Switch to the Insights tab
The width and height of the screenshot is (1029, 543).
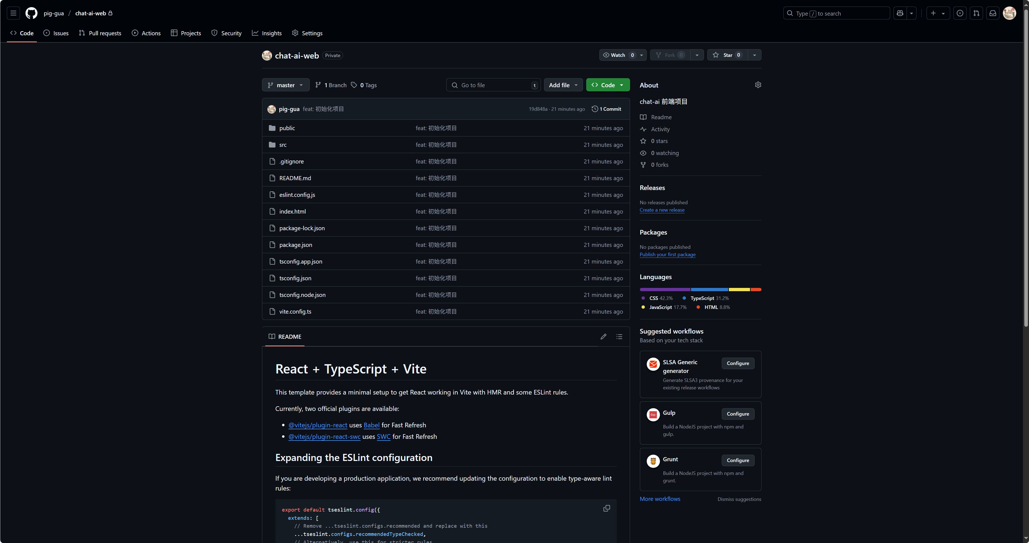[x=267, y=33]
